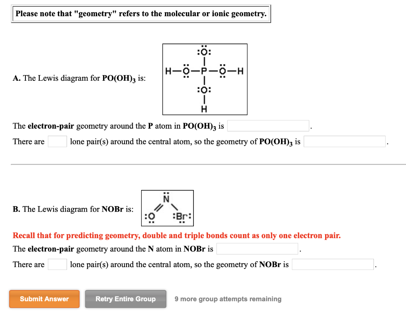Click the red hint about double and triple bonds

[177, 235]
